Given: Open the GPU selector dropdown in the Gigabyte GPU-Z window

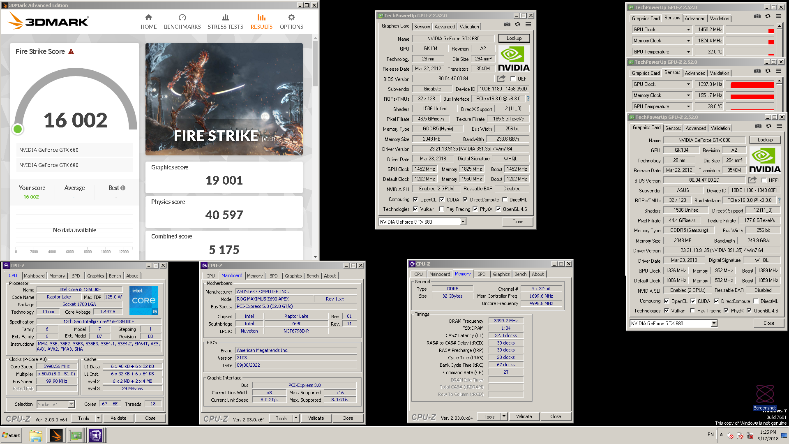Looking at the screenshot, I should point(463,222).
